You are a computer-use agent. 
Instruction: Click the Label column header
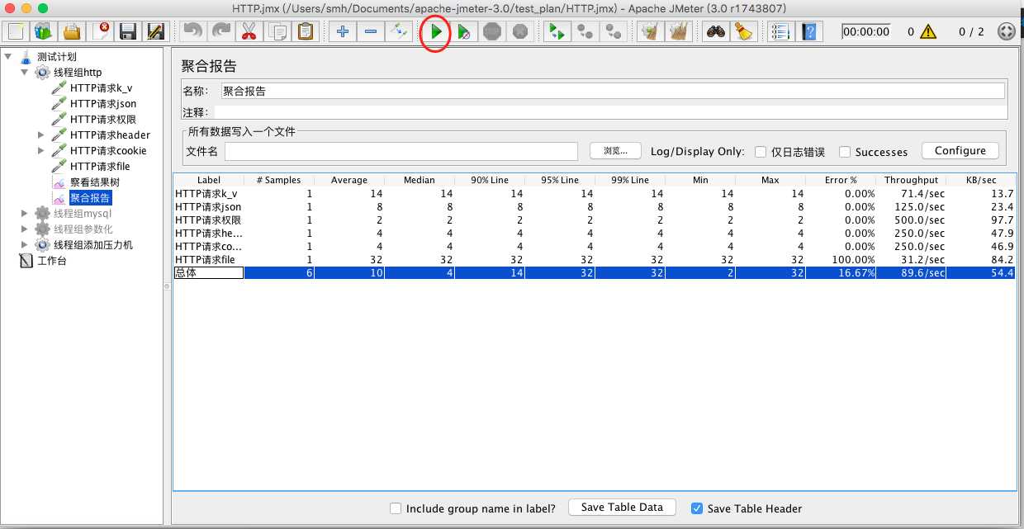[x=209, y=180]
